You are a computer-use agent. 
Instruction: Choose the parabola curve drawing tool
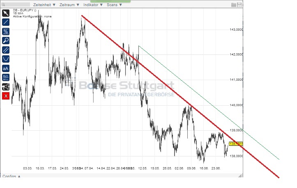(6, 59)
